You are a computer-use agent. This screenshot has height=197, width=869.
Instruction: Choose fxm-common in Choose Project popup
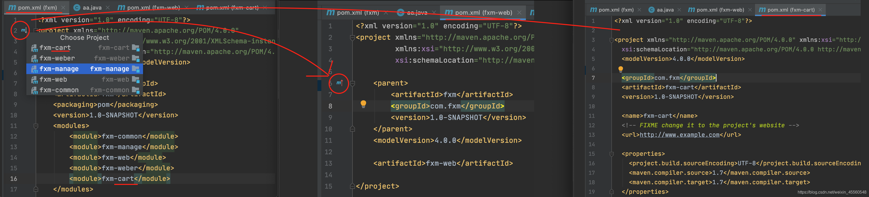85,90
